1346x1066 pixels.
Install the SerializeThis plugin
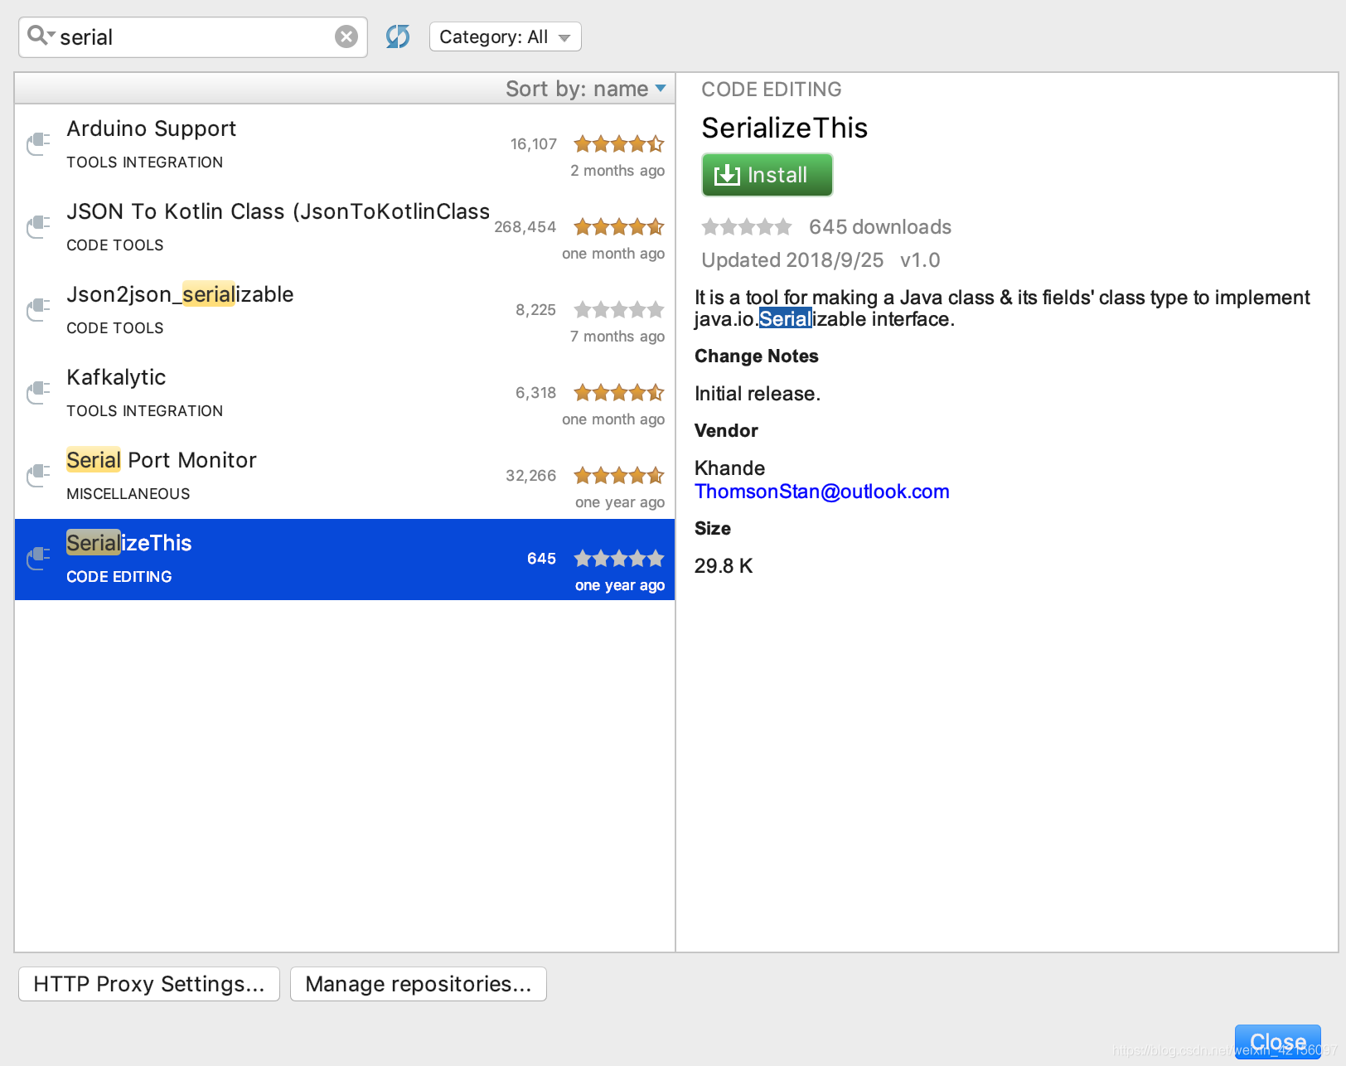(767, 175)
